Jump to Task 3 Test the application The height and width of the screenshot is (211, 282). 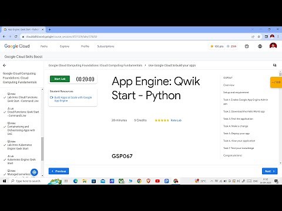coord(238,119)
